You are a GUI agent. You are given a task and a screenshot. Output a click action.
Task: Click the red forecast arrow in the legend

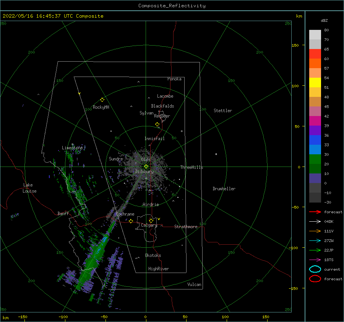[315, 212]
